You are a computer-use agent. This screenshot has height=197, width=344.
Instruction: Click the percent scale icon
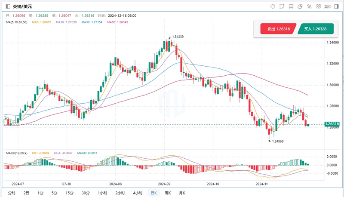point(309,6)
